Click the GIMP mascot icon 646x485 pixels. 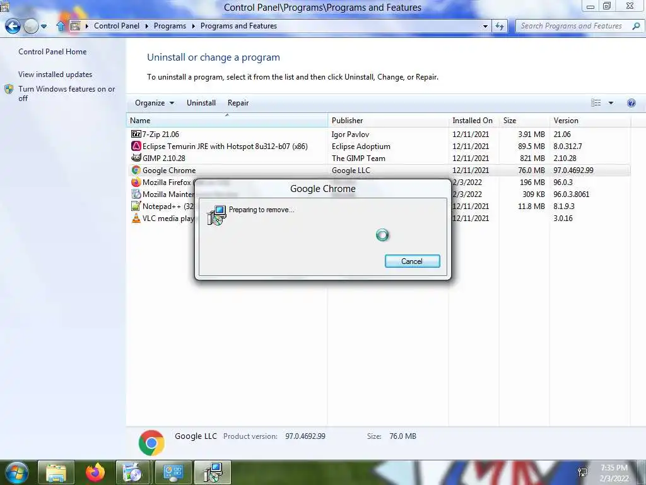(x=136, y=158)
